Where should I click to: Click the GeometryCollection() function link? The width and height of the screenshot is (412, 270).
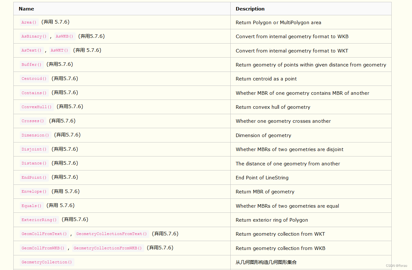tap(47, 262)
